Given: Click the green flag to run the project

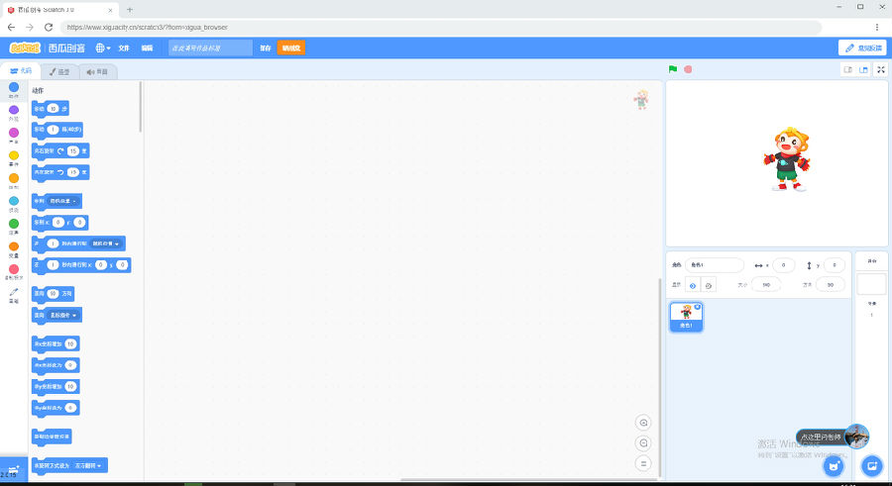Looking at the screenshot, I should tap(673, 69).
